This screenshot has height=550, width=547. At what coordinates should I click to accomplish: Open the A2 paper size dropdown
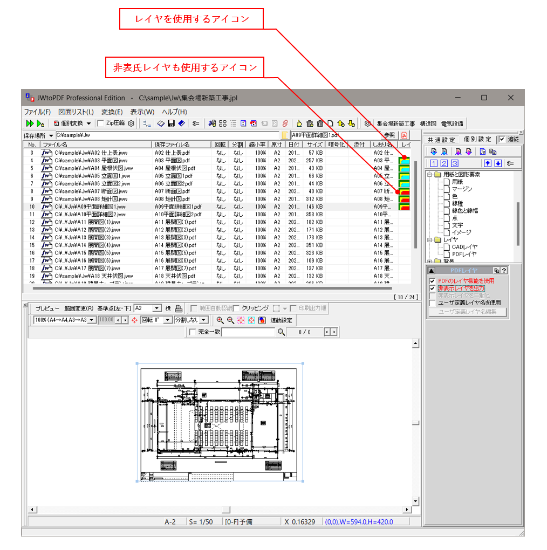(x=157, y=308)
